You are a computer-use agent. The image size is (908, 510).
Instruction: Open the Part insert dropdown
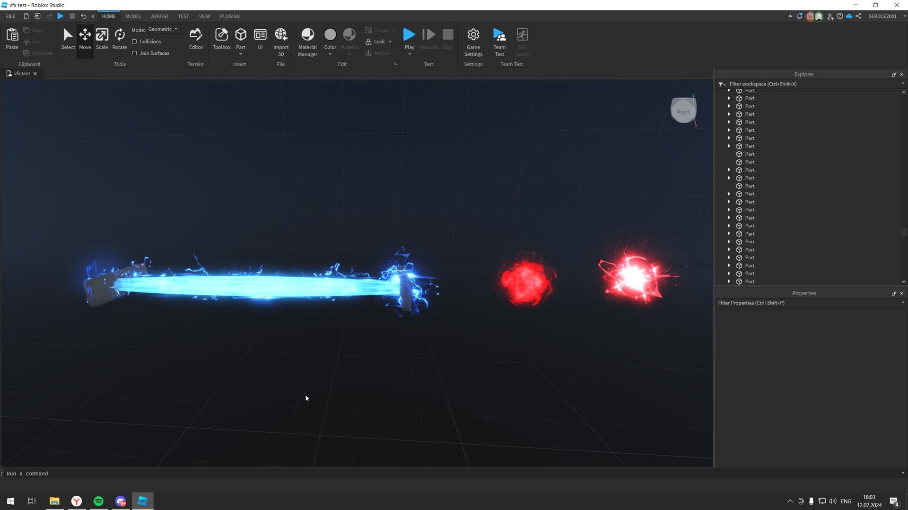point(241,53)
